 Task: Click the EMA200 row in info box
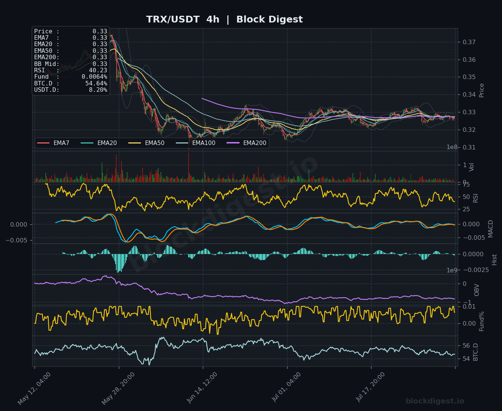70,57
